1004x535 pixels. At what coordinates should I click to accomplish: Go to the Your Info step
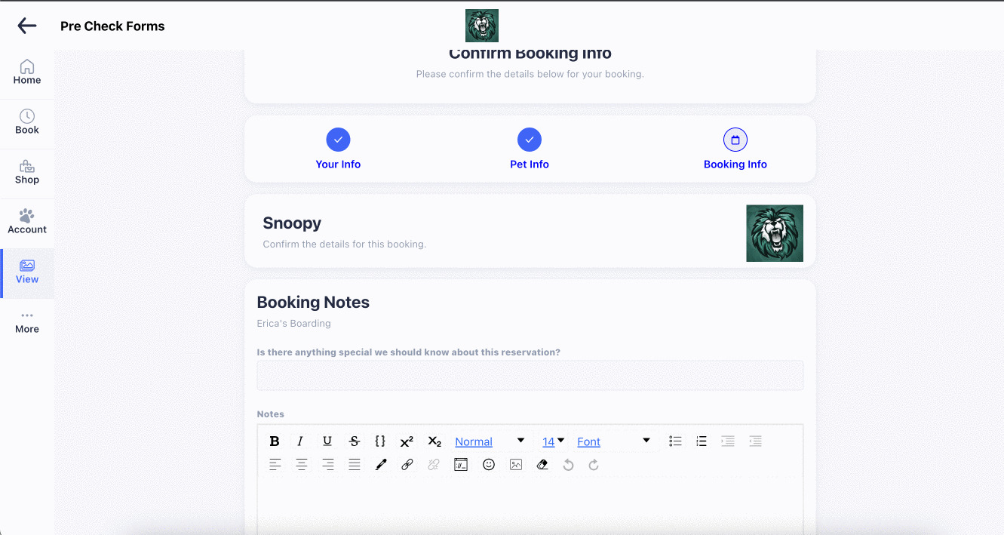[x=338, y=149]
